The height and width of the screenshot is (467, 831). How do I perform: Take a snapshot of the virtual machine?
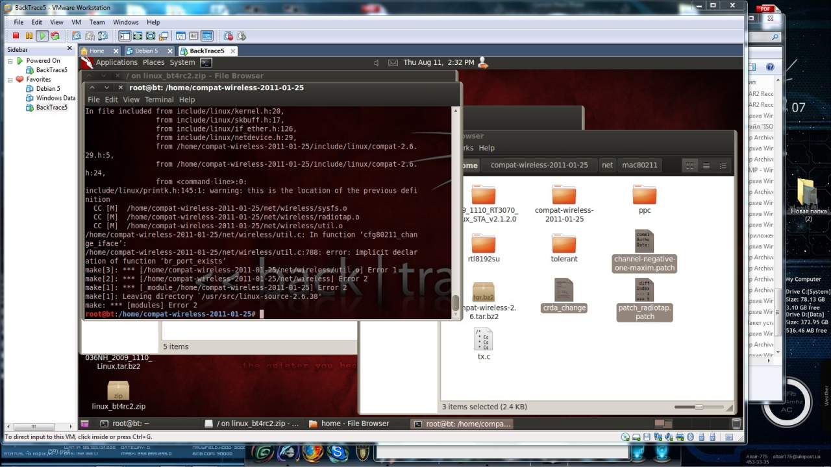(x=77, y=36)
